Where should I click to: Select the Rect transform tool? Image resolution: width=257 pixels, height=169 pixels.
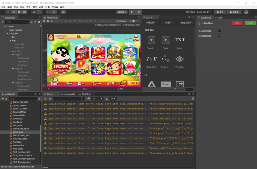click(x=25, y=12)
